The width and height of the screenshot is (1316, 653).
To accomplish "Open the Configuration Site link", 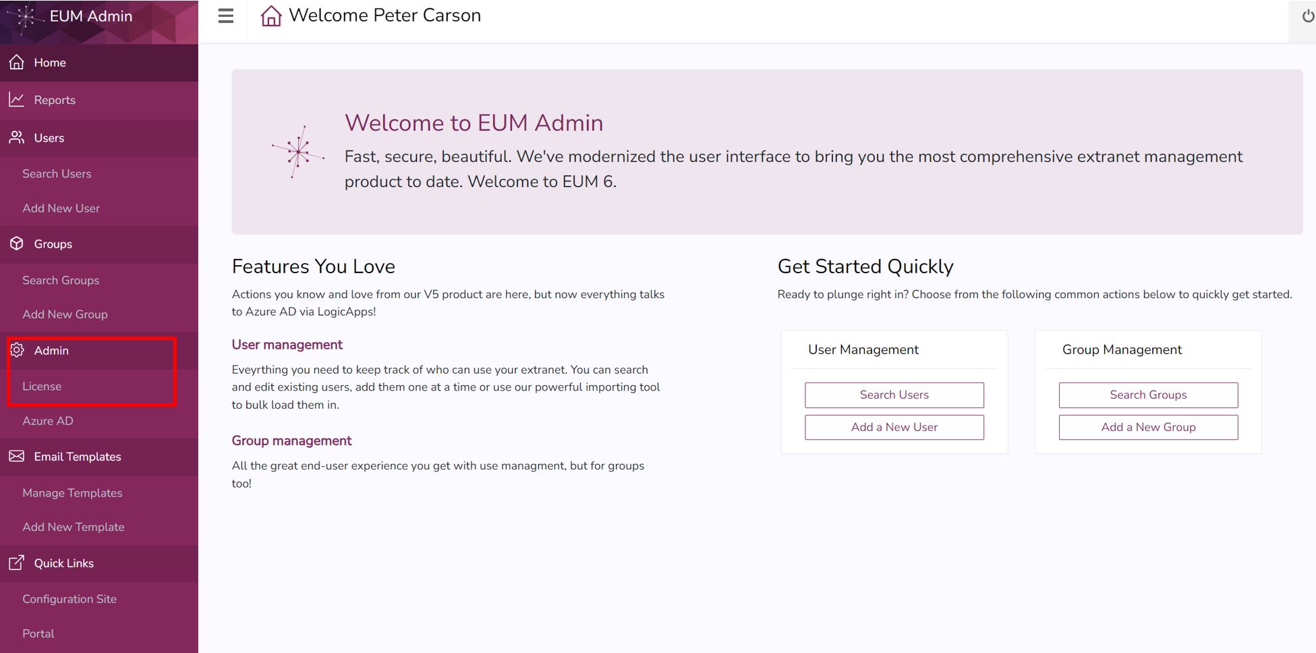I will (69, 598).
